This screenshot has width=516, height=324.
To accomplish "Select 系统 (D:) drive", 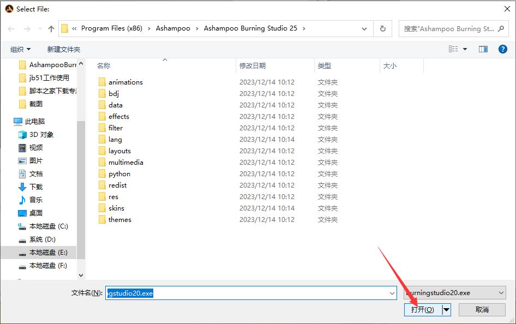I will [37, 239].
